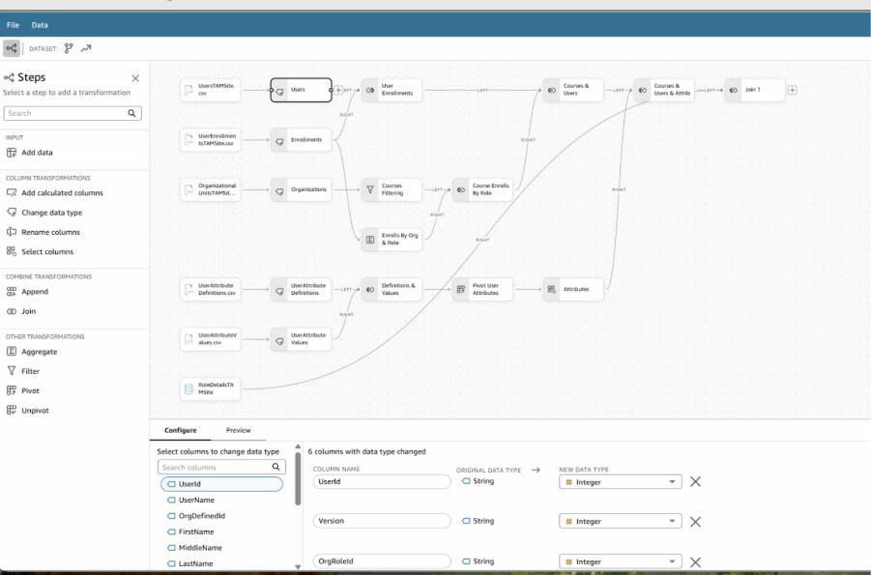This screenshot has height=575, width=871.
Task: Click the Version column name field
Action: (382, 521)
